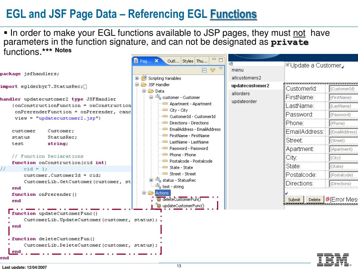Screen dimensions: 358x269
Task: Open the allcustomers2 link
Action: tap(246, 78)
